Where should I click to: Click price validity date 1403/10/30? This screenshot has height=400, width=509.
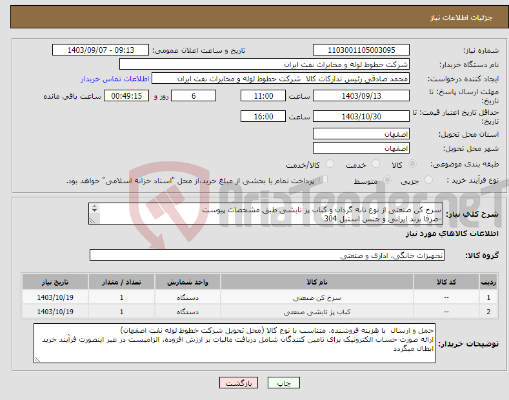click(x=361, y=116)
